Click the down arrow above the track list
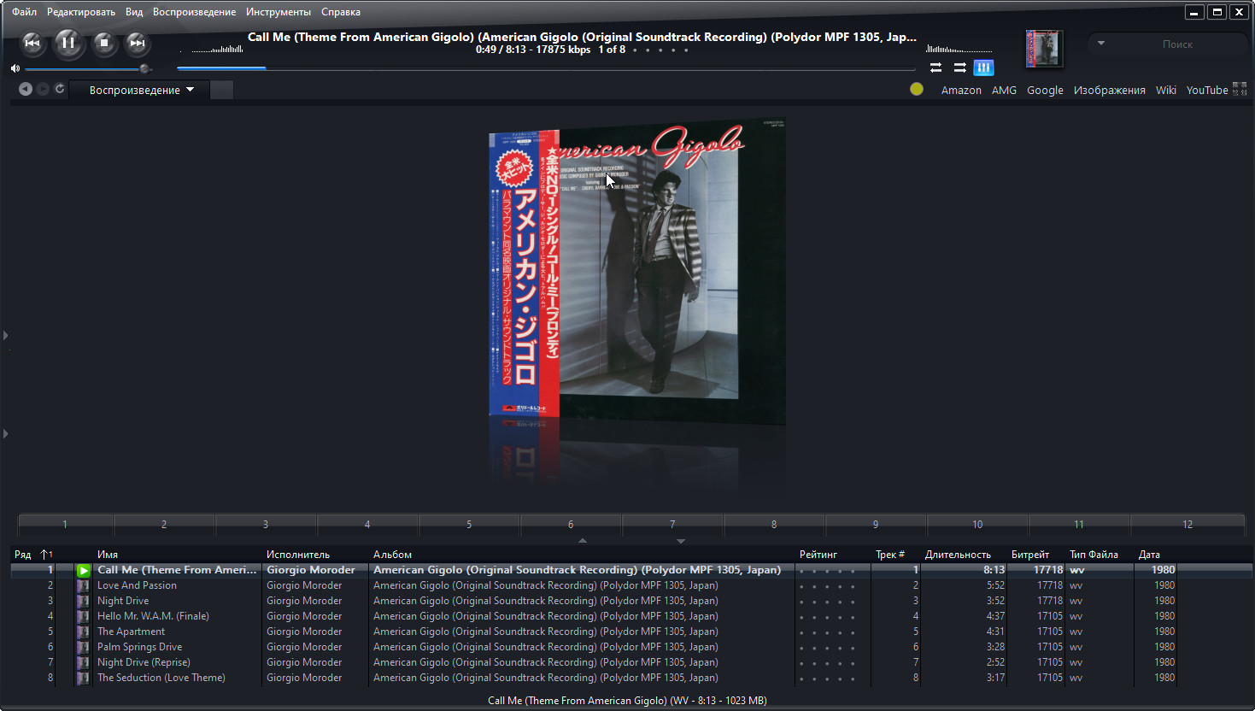Screen dimensions: 1255x711 click(x=681, y=541)
